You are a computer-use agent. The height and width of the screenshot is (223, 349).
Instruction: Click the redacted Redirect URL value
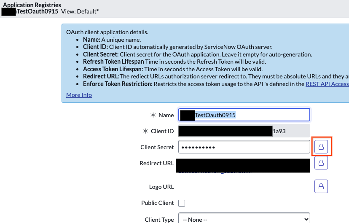coord(243,165)
